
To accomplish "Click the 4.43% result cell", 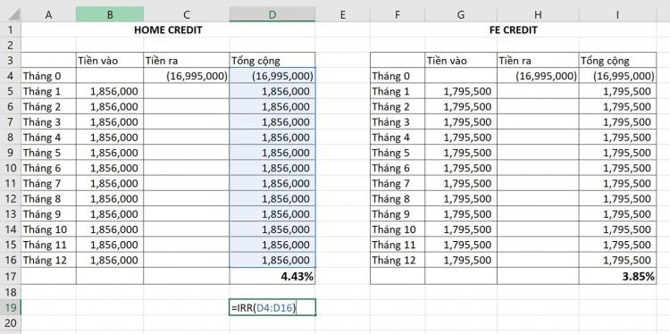I will (272, 276).
